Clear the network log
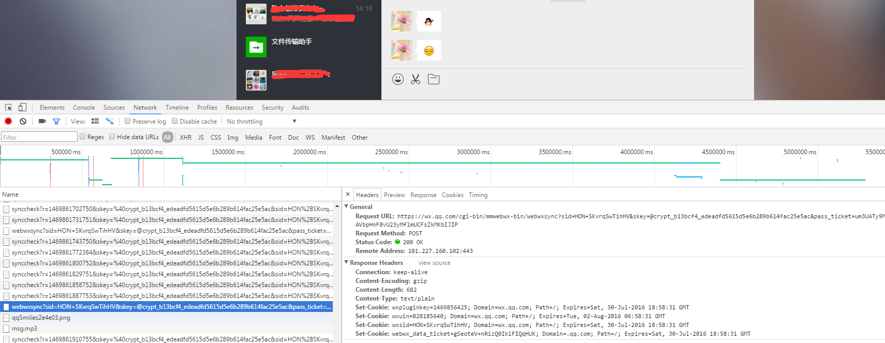Screen dimensions: 885x343 click(23, 121)
